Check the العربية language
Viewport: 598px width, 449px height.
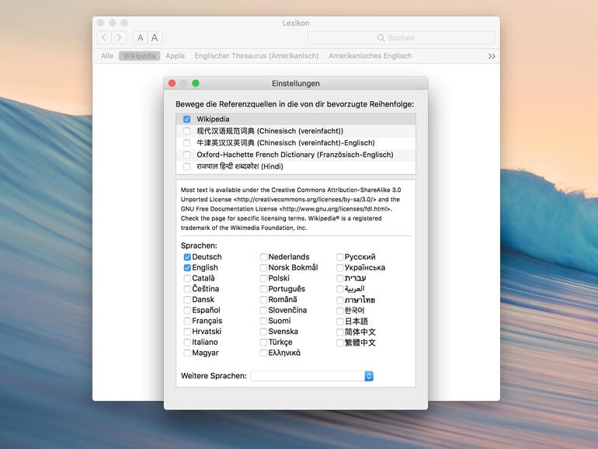click(340, 289)
